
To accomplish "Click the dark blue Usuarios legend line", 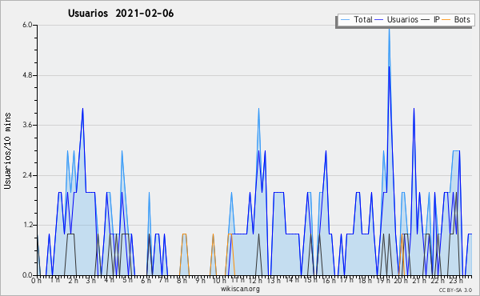I will click(x=379, y=20).
